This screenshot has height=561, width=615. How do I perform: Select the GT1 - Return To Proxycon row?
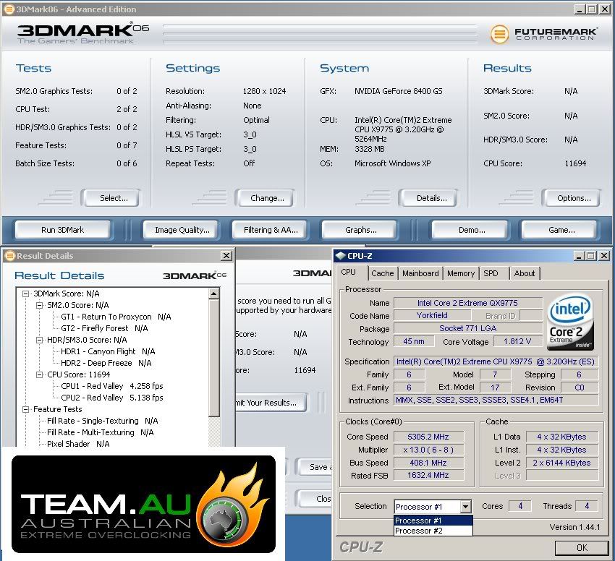pyautogui.click(x=116, y=317)
